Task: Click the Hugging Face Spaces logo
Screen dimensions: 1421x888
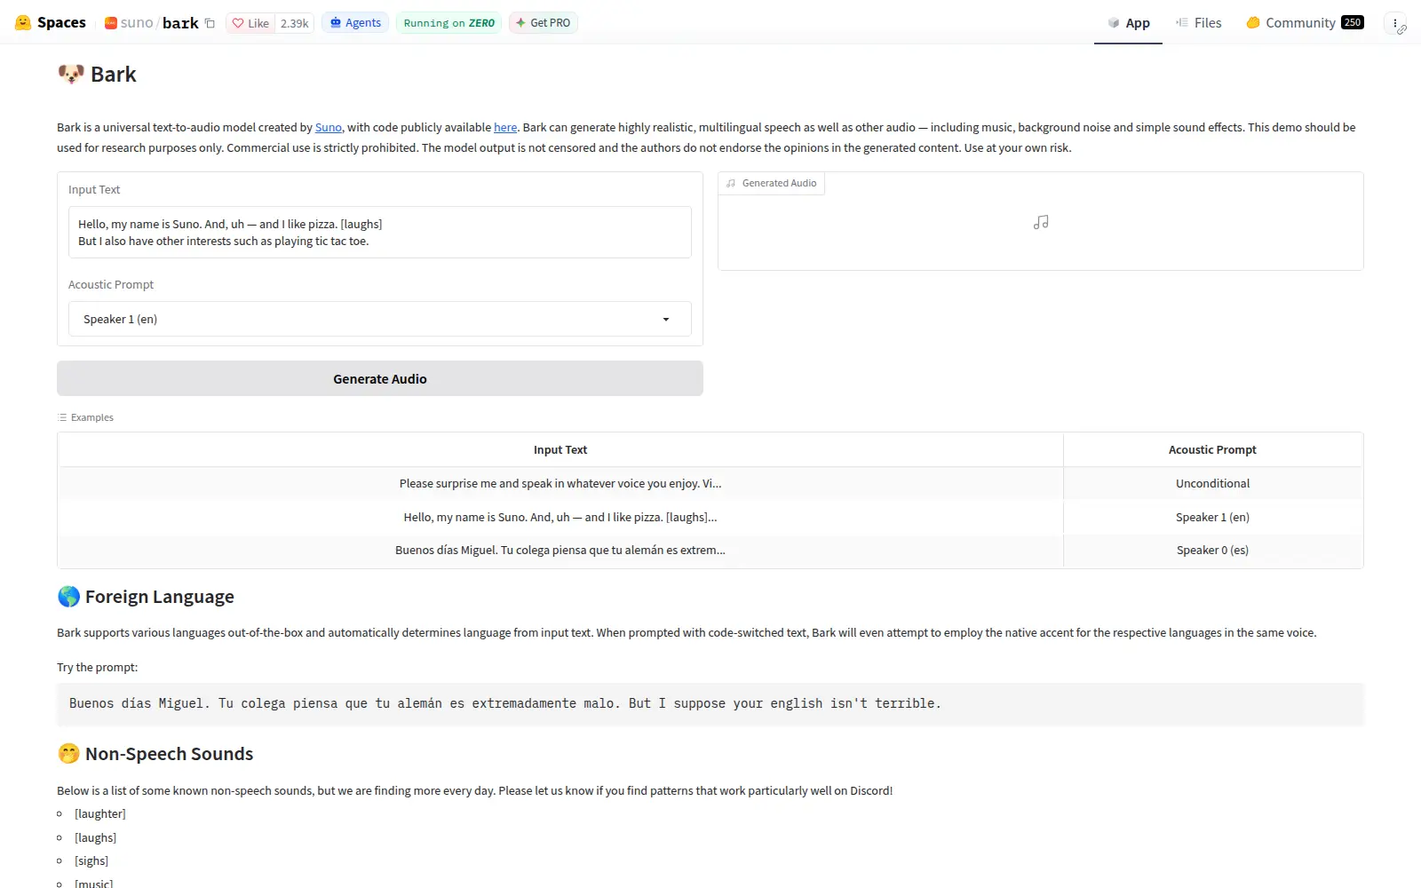Action: coord(50,22)
